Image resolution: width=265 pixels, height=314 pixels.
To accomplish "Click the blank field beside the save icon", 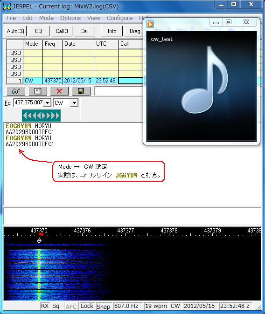I will pos(119,91).
